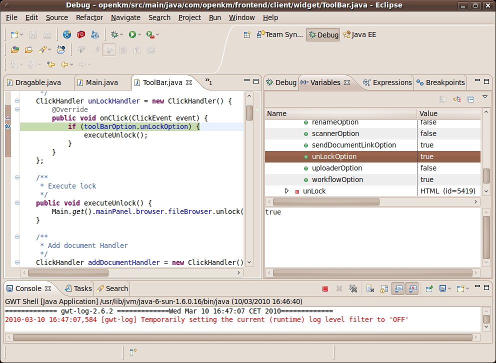Toggle the breakpoint marker beside the if statement
The image size is (496, 363).
click(x=8, y=126)
